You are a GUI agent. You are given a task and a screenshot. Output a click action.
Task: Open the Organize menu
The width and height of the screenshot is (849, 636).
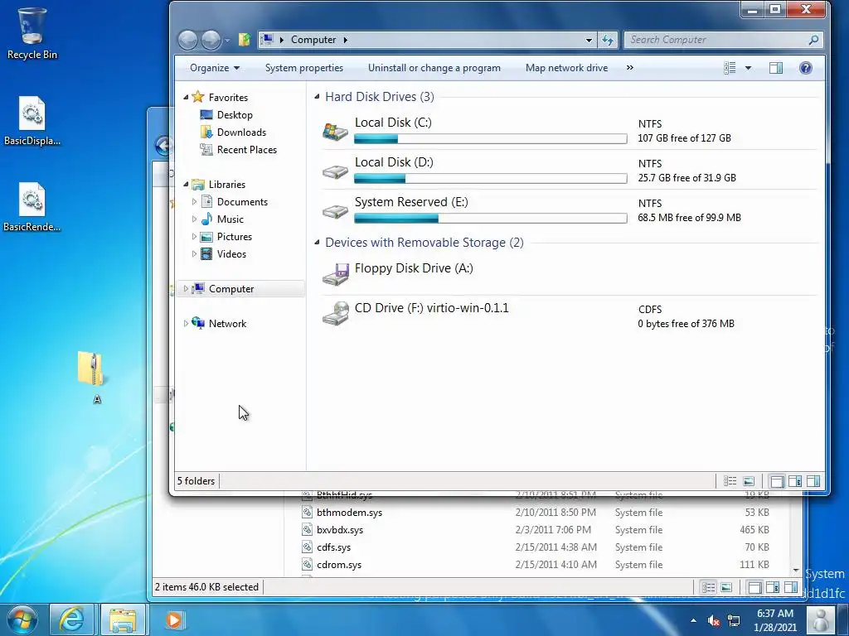[215, 68]
